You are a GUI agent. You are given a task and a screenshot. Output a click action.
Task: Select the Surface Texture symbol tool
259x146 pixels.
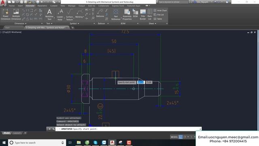(x=69, y=15)
